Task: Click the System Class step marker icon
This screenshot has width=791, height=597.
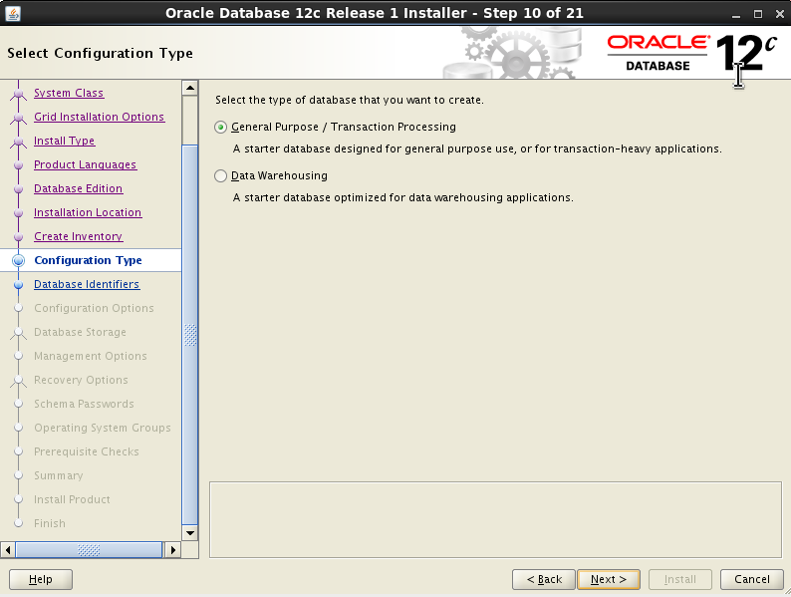Action: coord(19,94)
